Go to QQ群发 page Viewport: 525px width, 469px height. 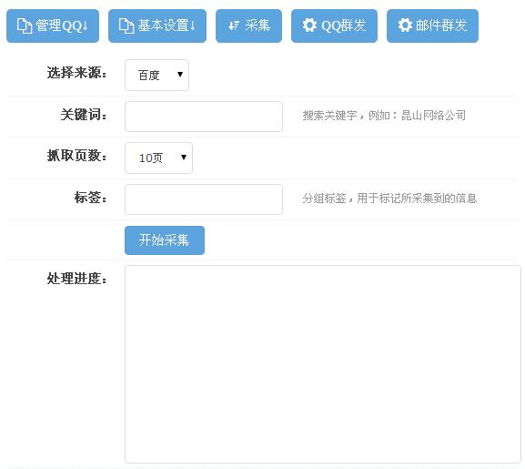334,26
